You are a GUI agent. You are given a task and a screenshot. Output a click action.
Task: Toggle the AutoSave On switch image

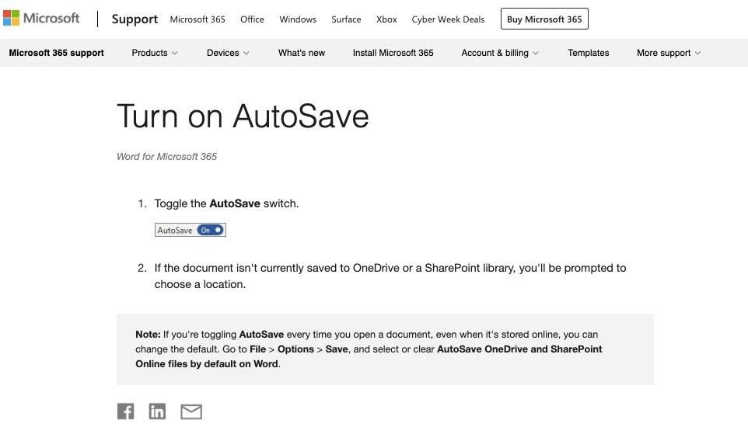pyautogui.click(x=190, y=230)
